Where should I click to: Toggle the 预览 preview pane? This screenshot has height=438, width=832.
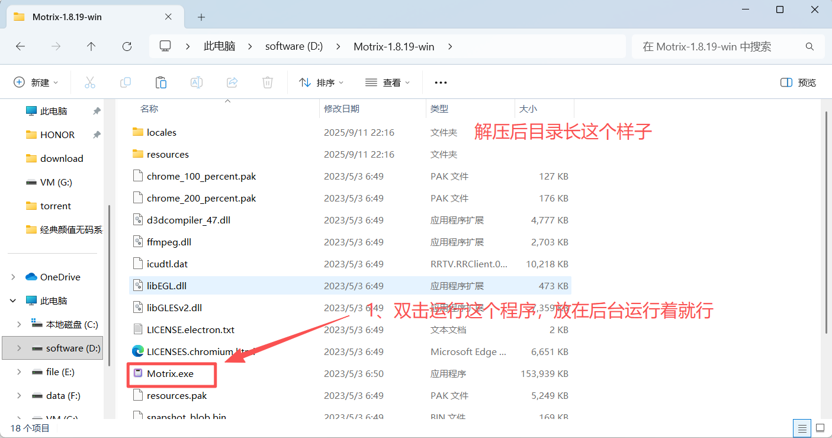point(798,82)
